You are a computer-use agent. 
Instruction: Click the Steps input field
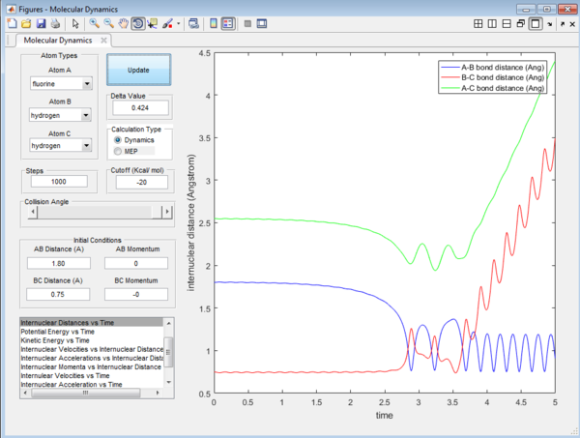(x=60, y=181)
